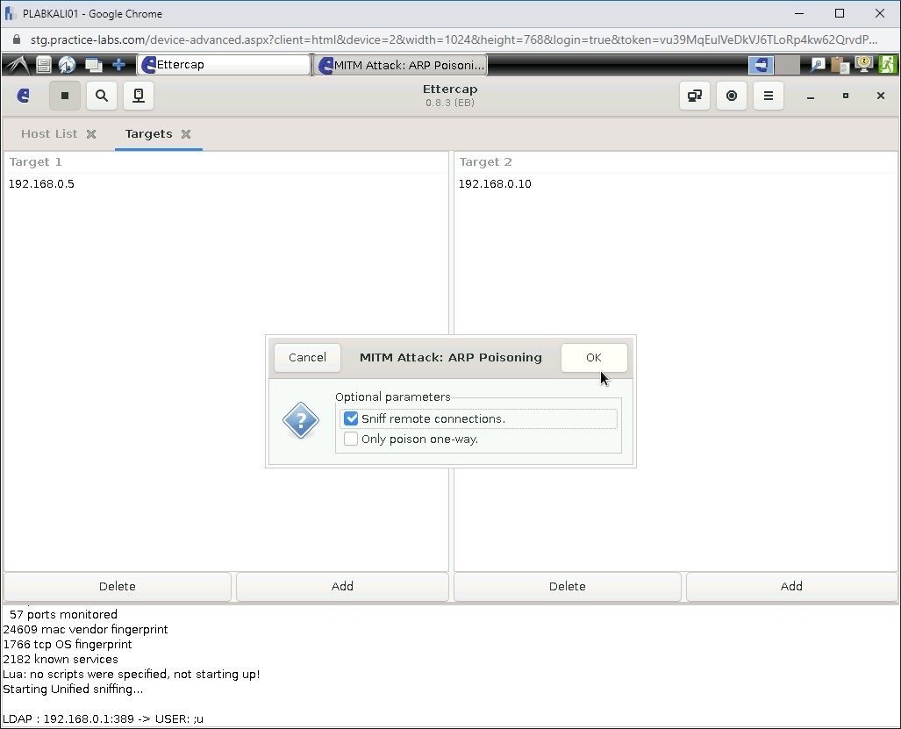Uncheck 'Sniff remote connections'

[351, 418]
